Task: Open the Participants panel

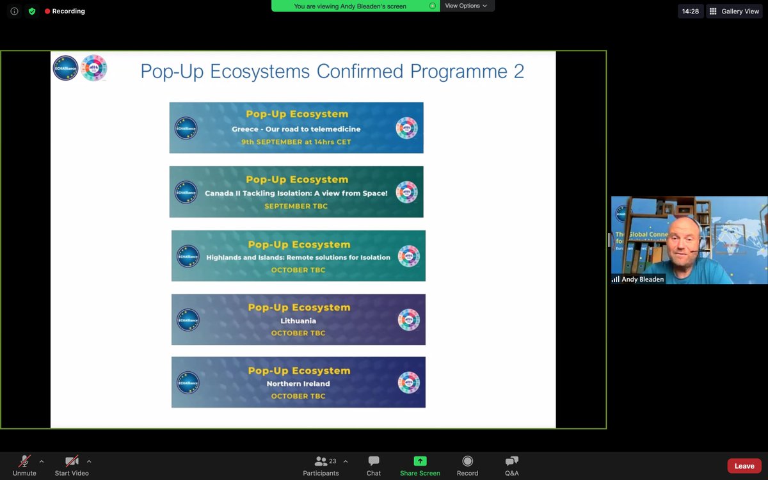Action: pos(321,465)
